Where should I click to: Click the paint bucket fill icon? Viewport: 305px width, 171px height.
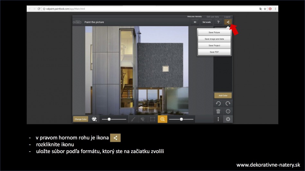(x=94, y=119)
